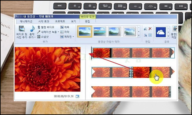The width and height of the screenshot is (192, 115).
Task: Select the darker third clip in the middle timeline row
Action: tap(141, 72)
